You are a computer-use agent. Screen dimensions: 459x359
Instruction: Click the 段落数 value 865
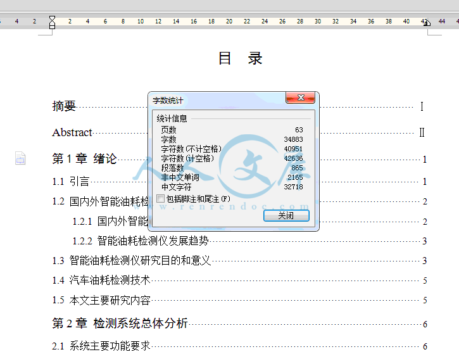point(297,168)
